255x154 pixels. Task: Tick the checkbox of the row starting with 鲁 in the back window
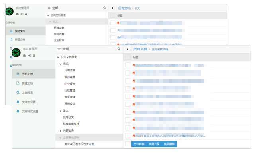click(x=113, y=37)
